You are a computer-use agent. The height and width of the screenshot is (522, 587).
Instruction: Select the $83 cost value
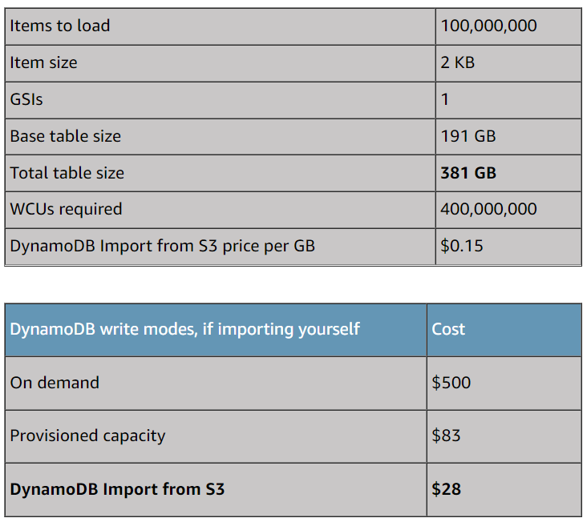[x=447, y=436]
